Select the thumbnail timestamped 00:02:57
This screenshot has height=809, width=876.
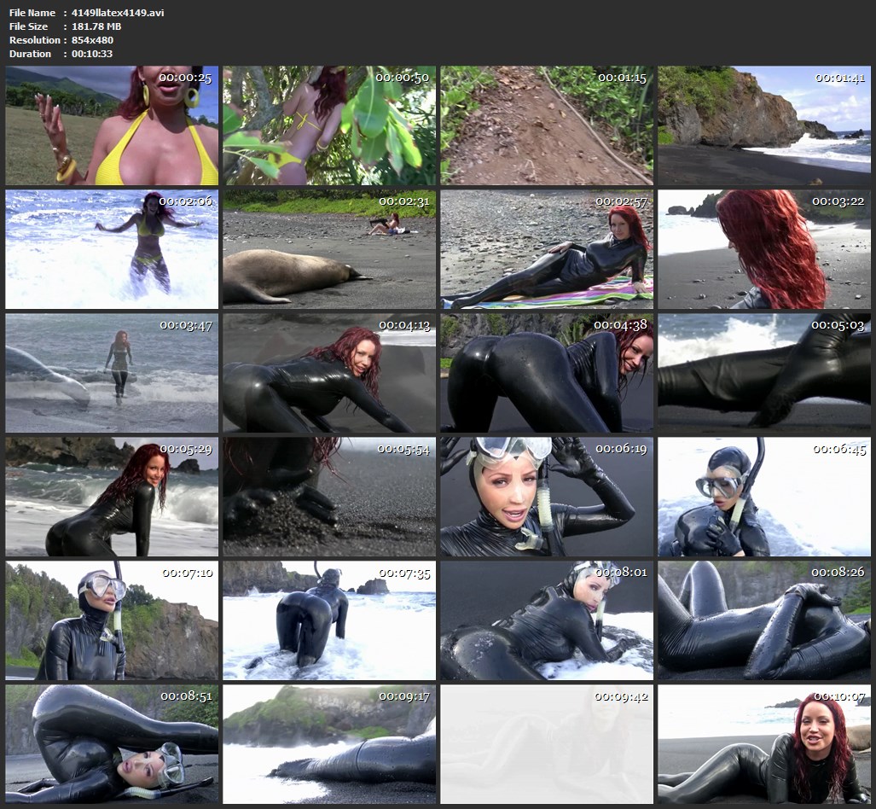tap(547, 249)
